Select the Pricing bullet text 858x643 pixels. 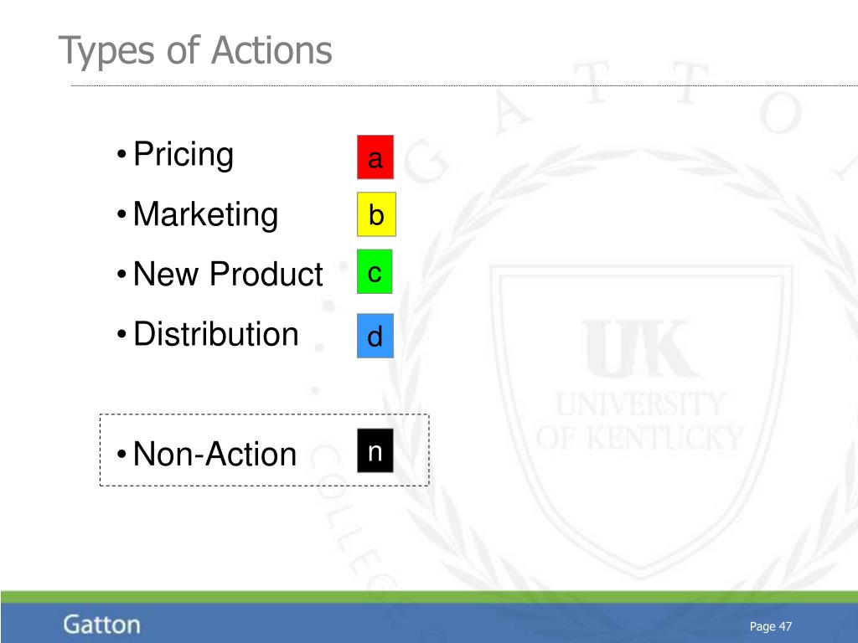(x=183, y=155)
